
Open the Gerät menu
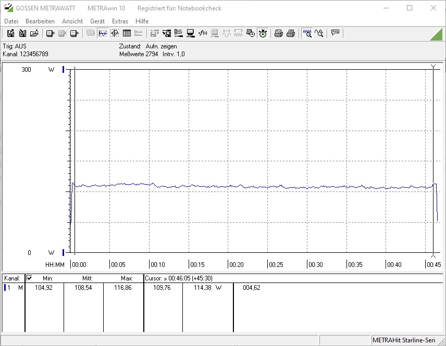pos(97,21)
